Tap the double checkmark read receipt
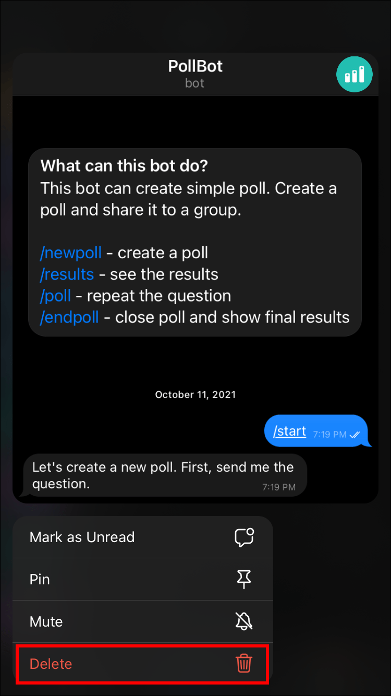 355,434
